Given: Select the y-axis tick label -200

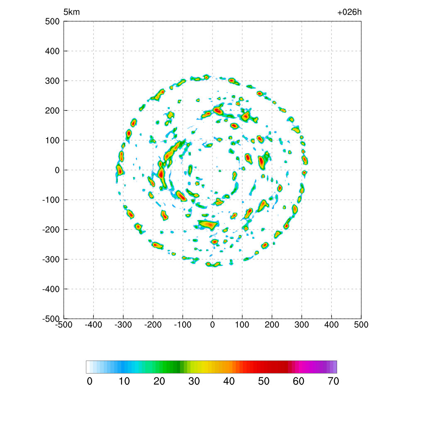Looking at the screenshot, I should [51, 230].
